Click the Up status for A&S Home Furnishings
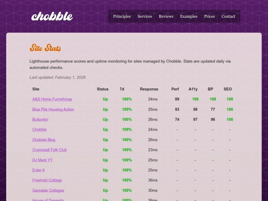Image resolution: width=268 pixels, height=201 pixels. click(105, 99)
